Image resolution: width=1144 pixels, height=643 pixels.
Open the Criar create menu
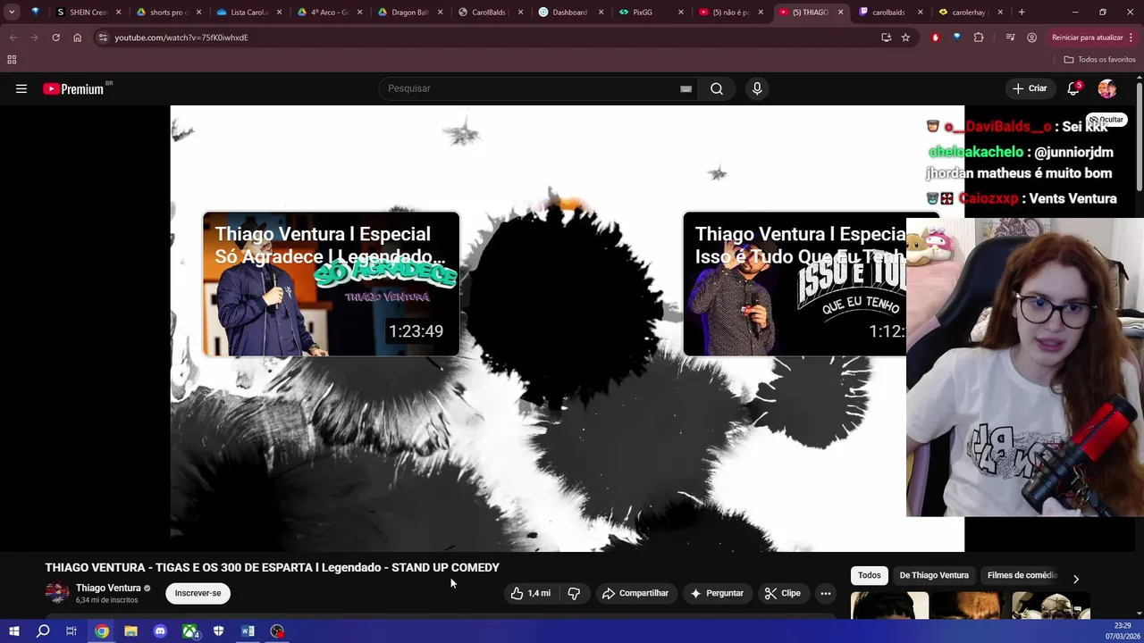(x=1030, y=88)
